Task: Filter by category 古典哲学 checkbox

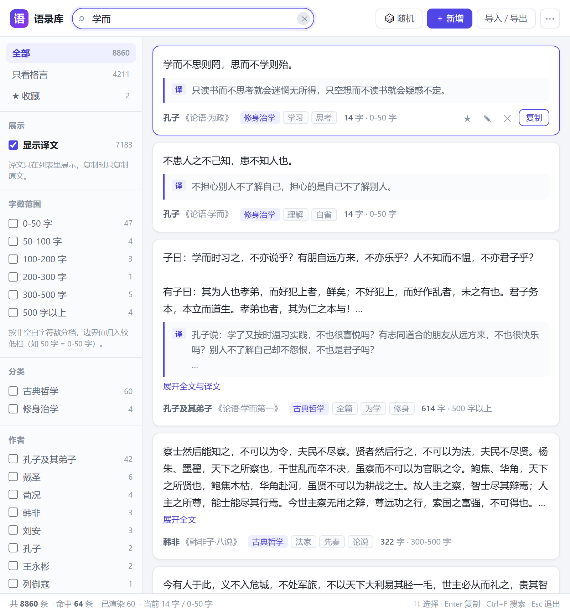Action: (13, 391)
